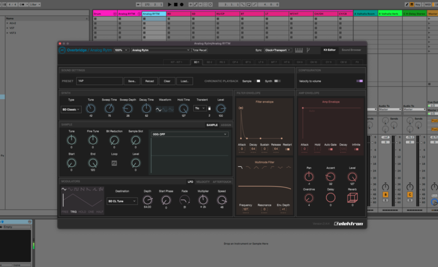Switch modulators to the VELOCITY tab
The height and width of the screenshot is (267, 438).
[x=203, y=182]
